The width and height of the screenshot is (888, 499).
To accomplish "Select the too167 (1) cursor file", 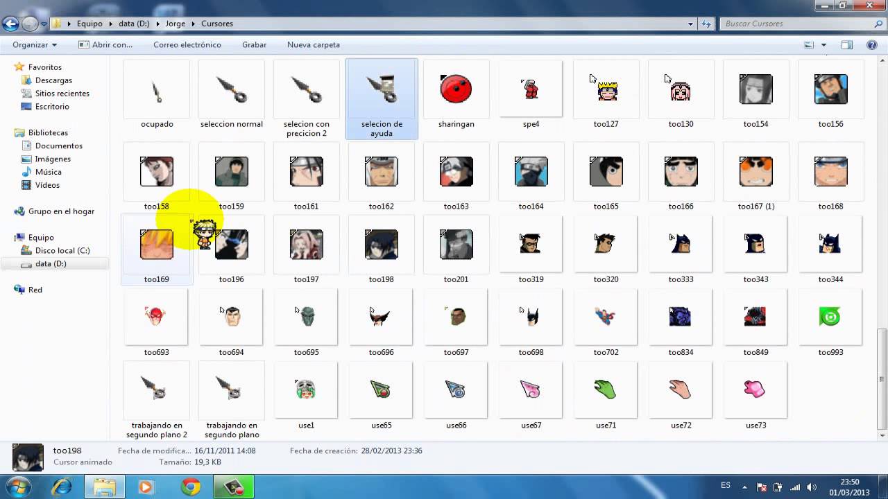I will click(x=755, y=177).
